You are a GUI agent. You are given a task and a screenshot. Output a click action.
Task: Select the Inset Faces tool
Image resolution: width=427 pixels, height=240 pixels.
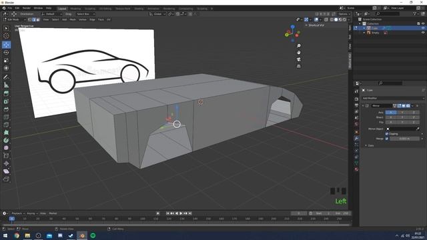(x=6, y=101)
